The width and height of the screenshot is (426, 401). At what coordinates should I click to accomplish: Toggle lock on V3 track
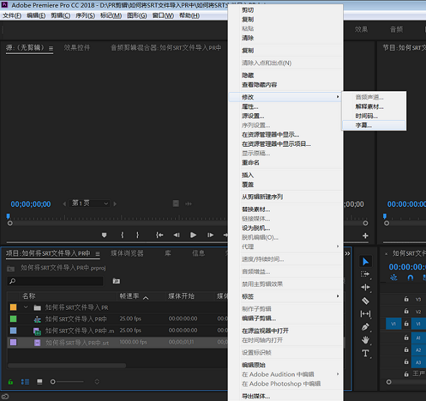click(406, 299)
